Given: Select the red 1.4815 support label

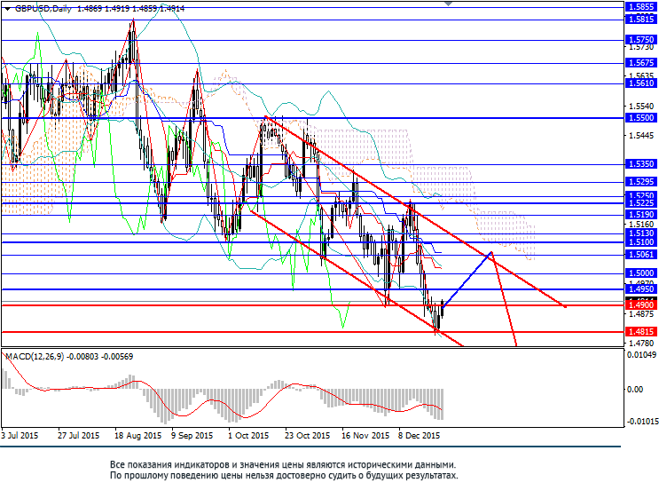Looking at the screenshot, I should point(640,332).
